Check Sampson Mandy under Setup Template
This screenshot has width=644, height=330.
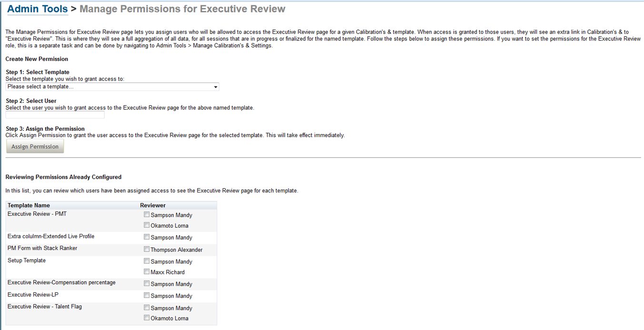pyautogui.click(x=147, y=261)
